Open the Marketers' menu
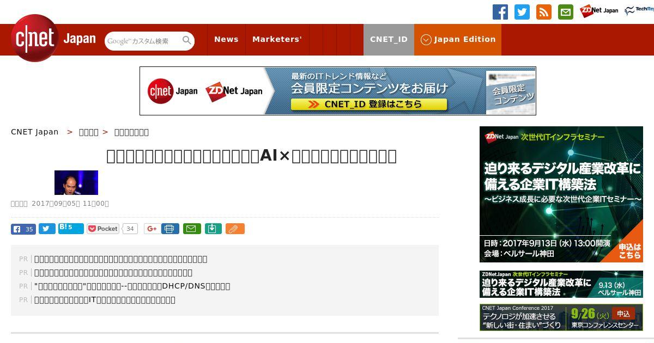Screen dimensions: 654x343 tap(277, 39)
